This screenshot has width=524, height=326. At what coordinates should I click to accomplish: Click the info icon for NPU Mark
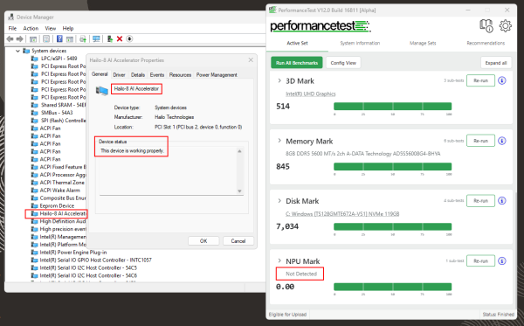pyautogui.click(x=502, y=260)
